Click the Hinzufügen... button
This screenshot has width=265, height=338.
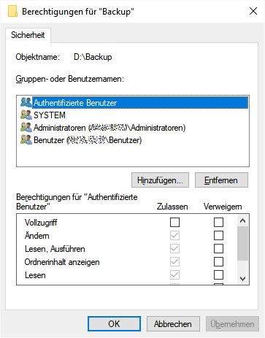pyautogui.click(x=160, y=180)
